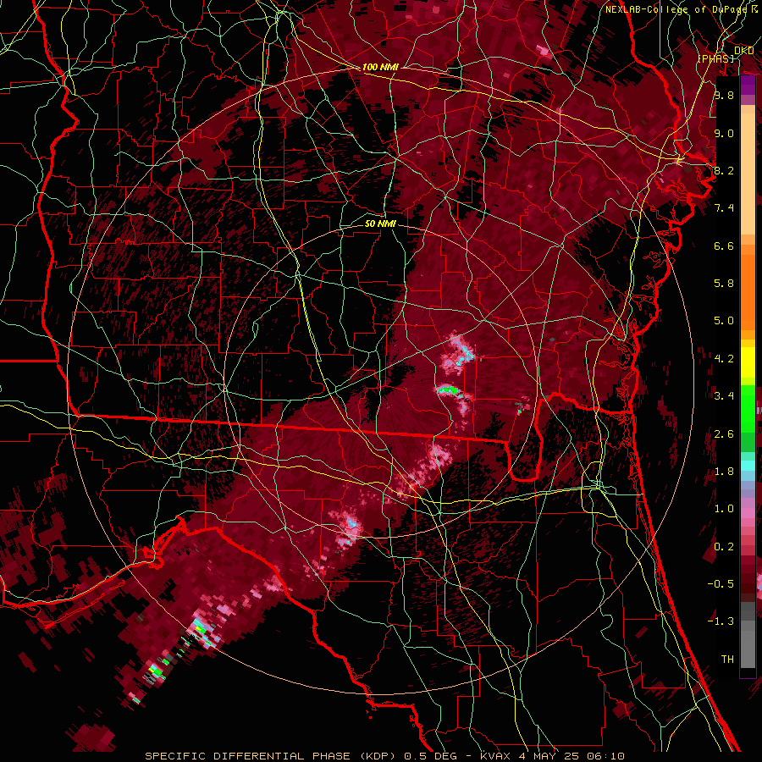Click the 50 NMI range ring label
This screenshot has width=762, height=762.
[x=380, y=224]
